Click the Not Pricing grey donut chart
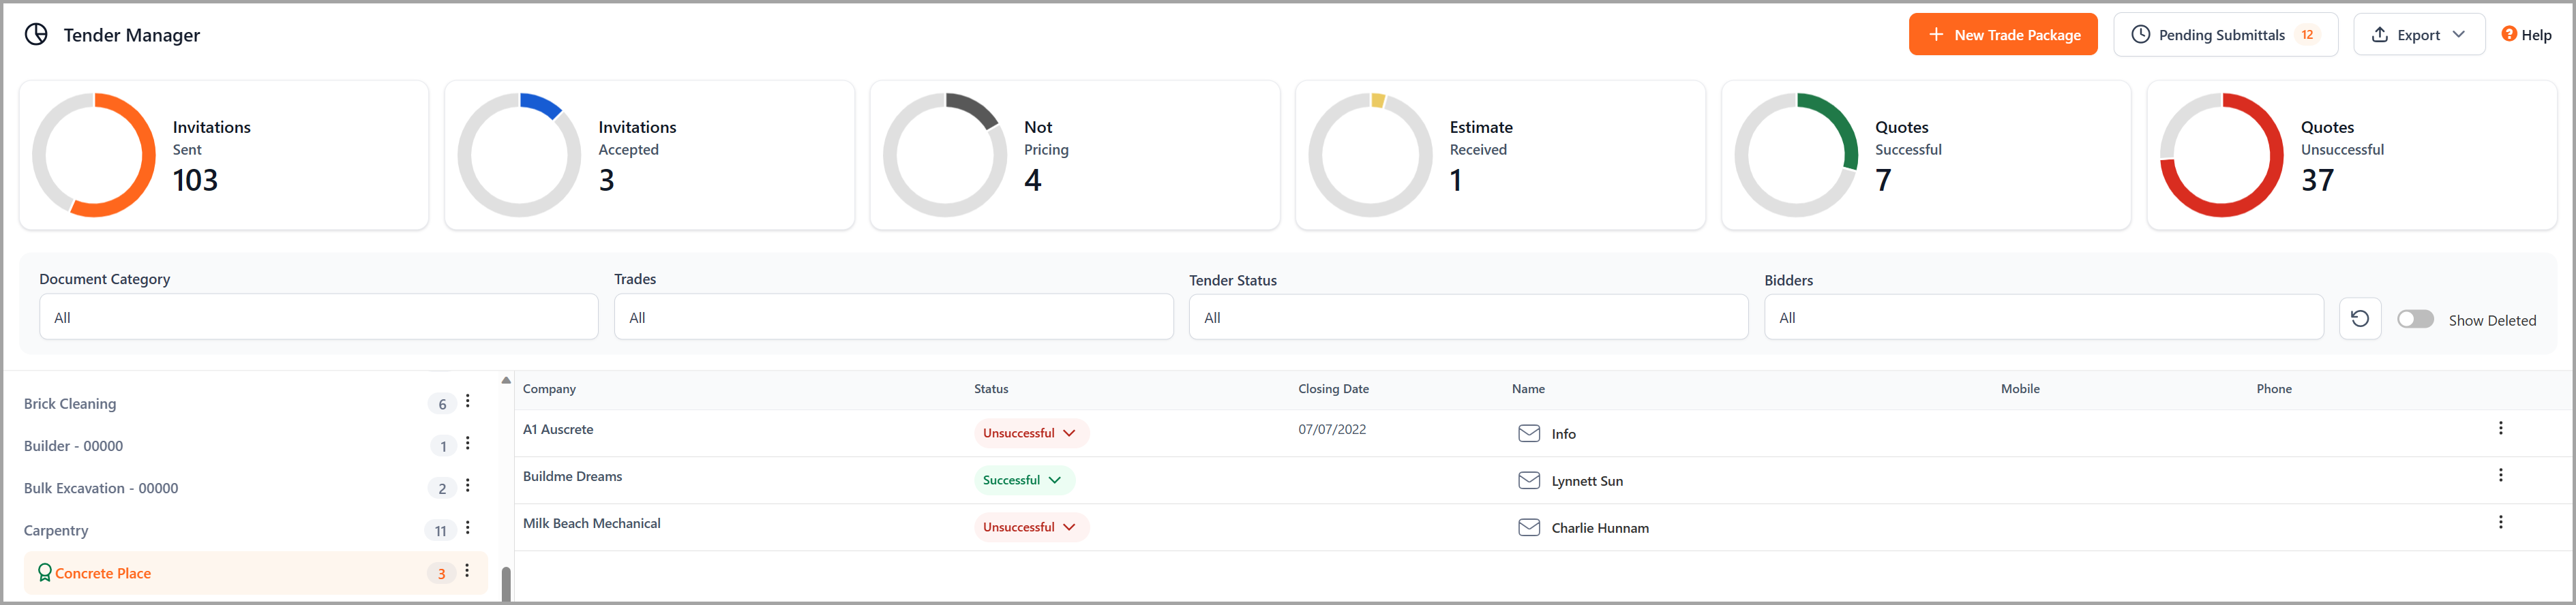Image resolution: width=2576 pixels, height=605 pixels. pyautogui.click(x=945, y=155)
